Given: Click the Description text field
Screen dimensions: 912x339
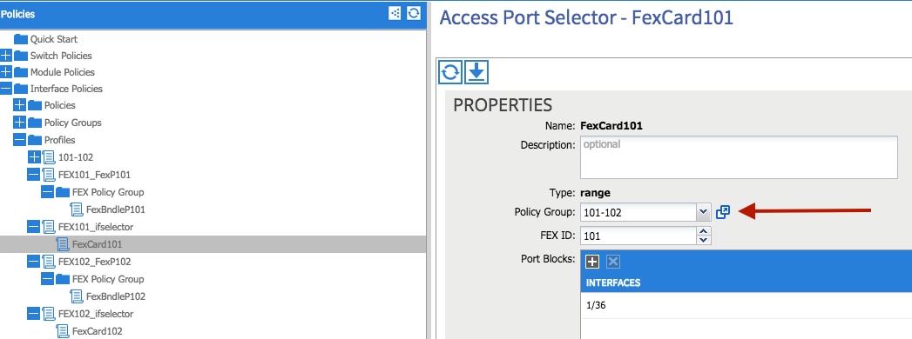Looking at the screenshot, I should coord(739,157).
